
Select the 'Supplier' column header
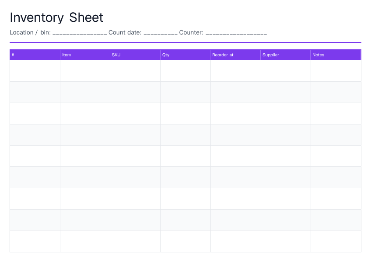(286, 55)
